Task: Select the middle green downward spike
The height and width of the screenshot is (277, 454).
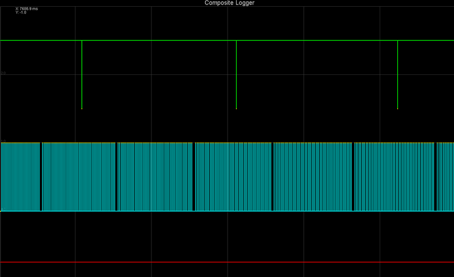Action: pos(236,74)
